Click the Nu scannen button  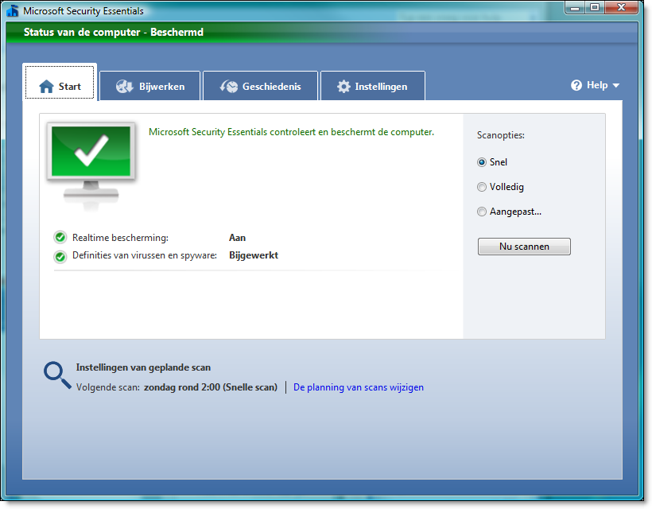[x=524, y=247]
